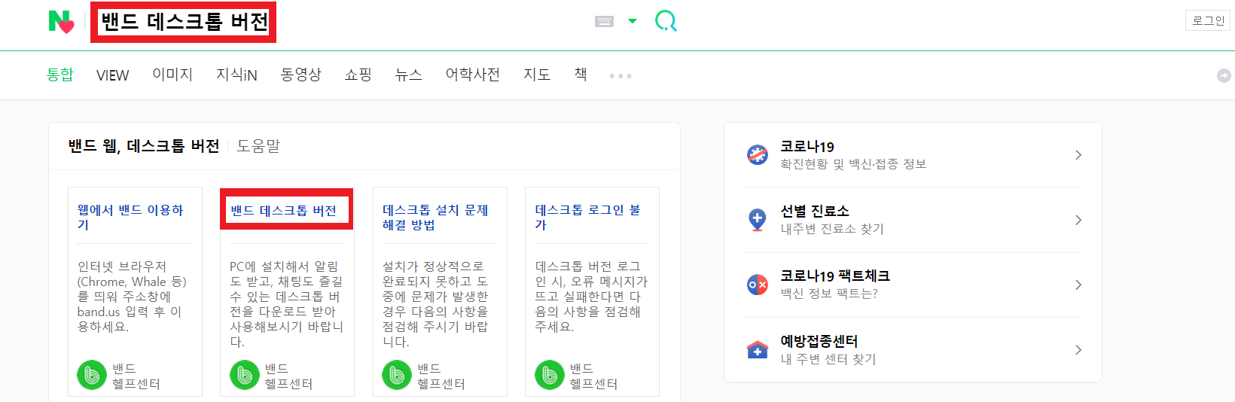Click 백신 정보 팩트는? subtitle
Screen dimensions: 1235x402
[x=829, y=294]
